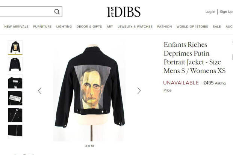Open the Fashion category
233x155 pixels.
point(165,27)
